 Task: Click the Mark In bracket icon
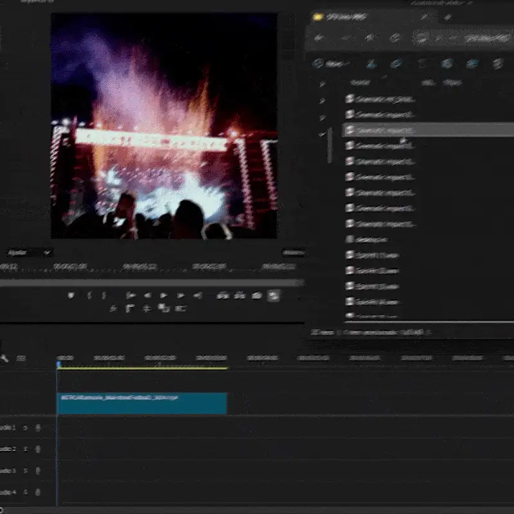90,296
